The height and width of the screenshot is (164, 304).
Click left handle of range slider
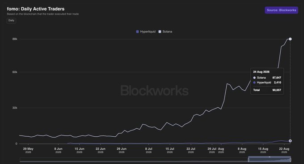pyautogui.click(x=249, y=160)
